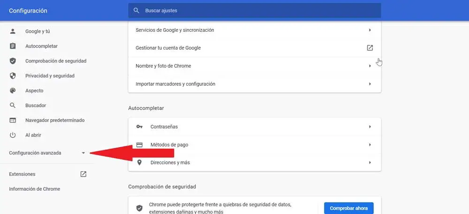Click the power icon next to Al abrir
Image resolution: width=469 pixels, height=214 pixels.
(x=13, y=135)
